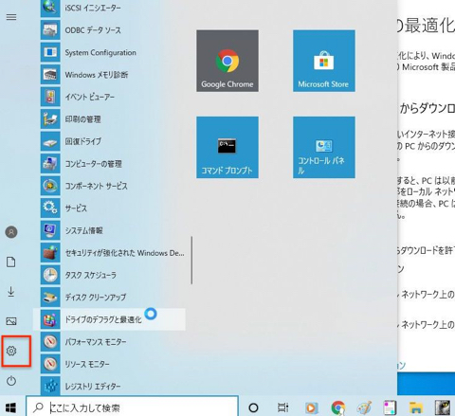Open Pictures from the Start sidebar
This screenshot has width=455, height=416.
tap(11, 321)
